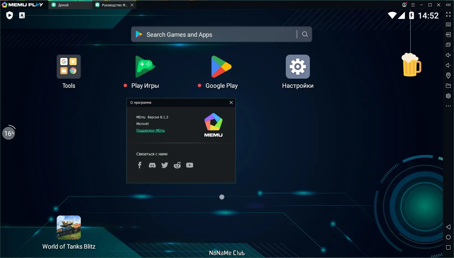Click the 16% floating bubble

click(x=9, y=133)
